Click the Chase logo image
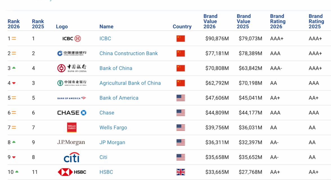This screenshot has width=331, height=180. pos(72,113)
